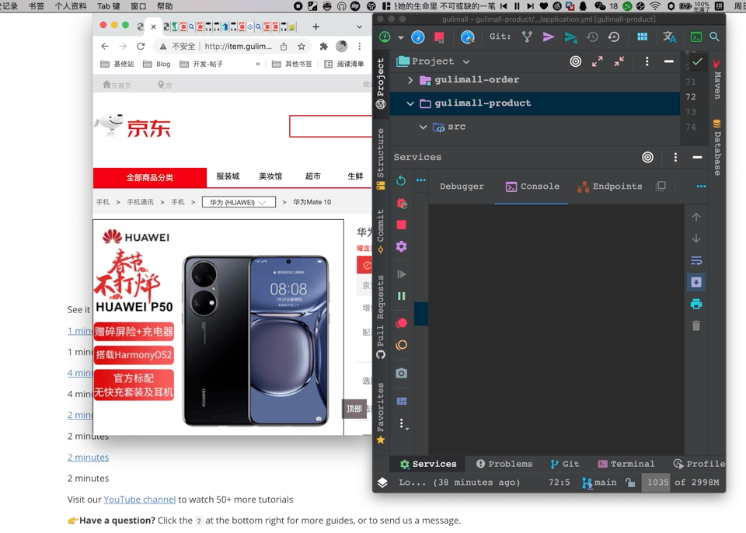
Task: Stop the service with red square icon
Action: (402, 225)
